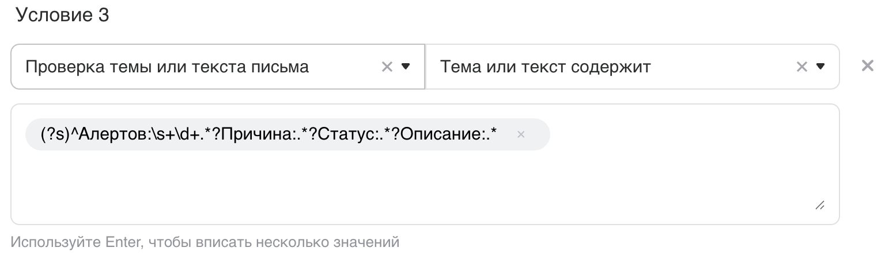Focus the values field right of the regex chip

pos(686,134)
